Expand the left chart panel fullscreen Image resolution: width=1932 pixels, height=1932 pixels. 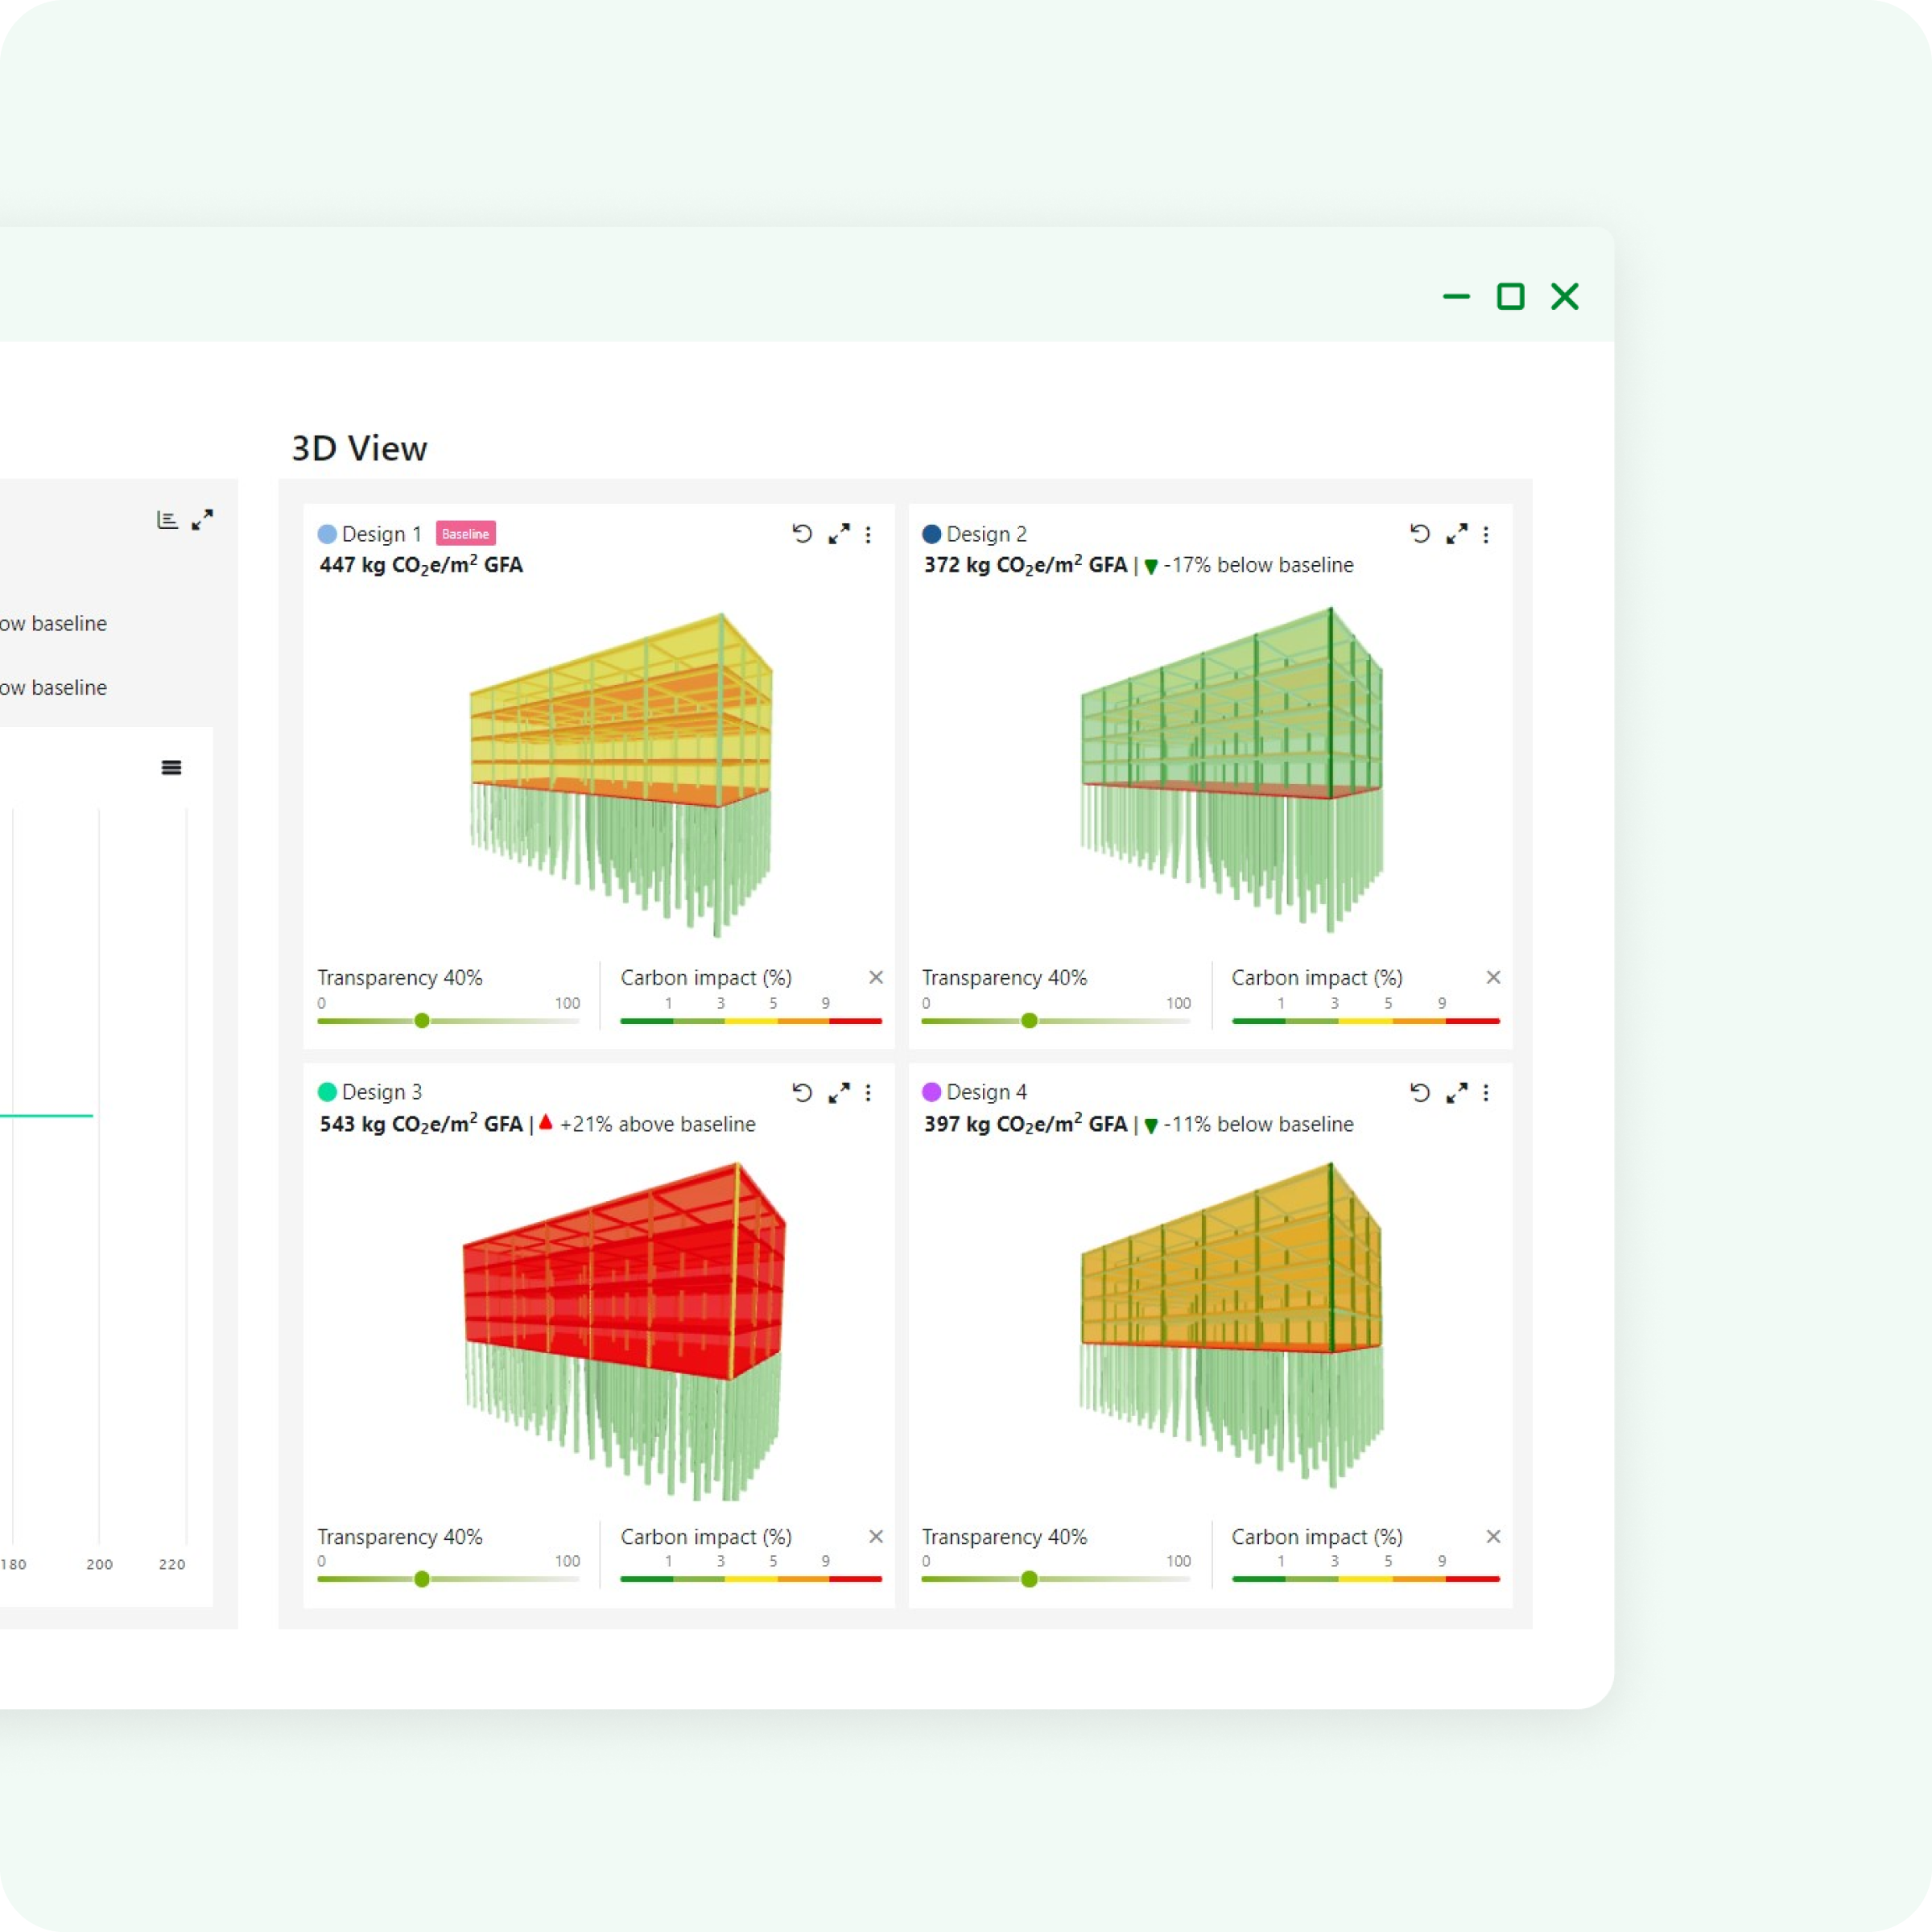203,520
